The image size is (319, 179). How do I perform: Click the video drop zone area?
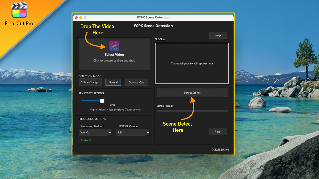114,54
